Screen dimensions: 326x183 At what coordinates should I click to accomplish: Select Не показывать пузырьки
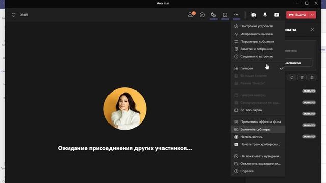coord(258,156)
